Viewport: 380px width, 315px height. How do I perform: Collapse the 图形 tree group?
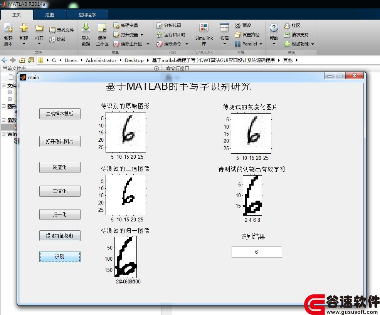3,106
